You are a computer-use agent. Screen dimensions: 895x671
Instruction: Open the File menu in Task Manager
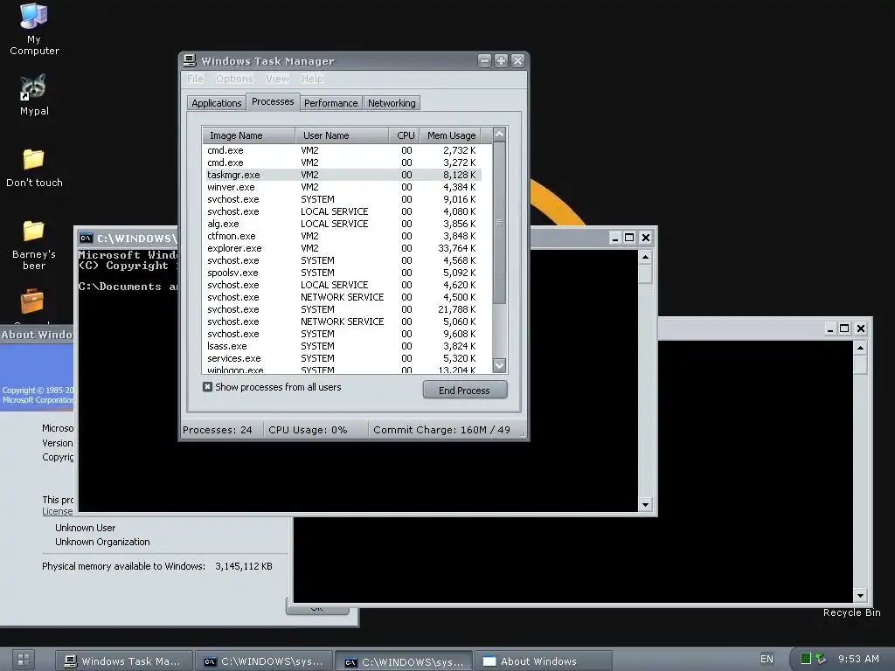pyautogui.click(x=195, y=79)
